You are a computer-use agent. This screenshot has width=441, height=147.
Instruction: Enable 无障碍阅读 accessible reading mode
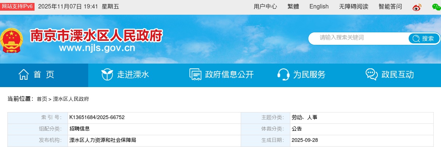[x=354, y=7]
